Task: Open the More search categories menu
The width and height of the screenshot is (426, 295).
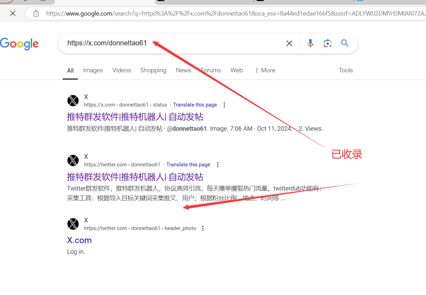Action: 265,70
